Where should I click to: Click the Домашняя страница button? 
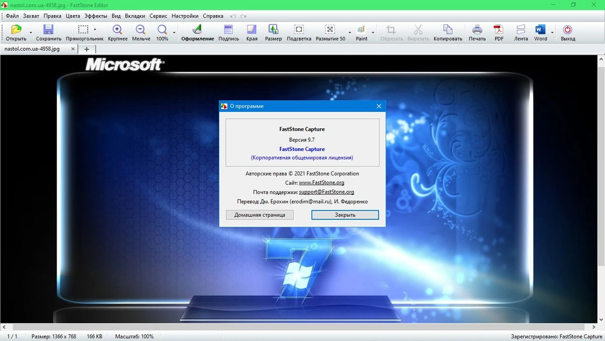260,215
